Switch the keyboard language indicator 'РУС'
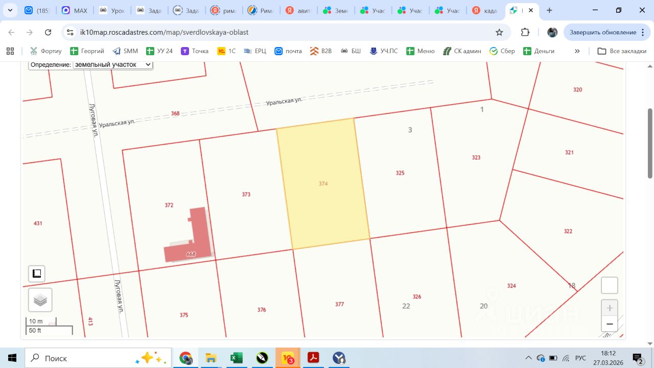This screenshot has width=654, height=368. click(581, 358)
